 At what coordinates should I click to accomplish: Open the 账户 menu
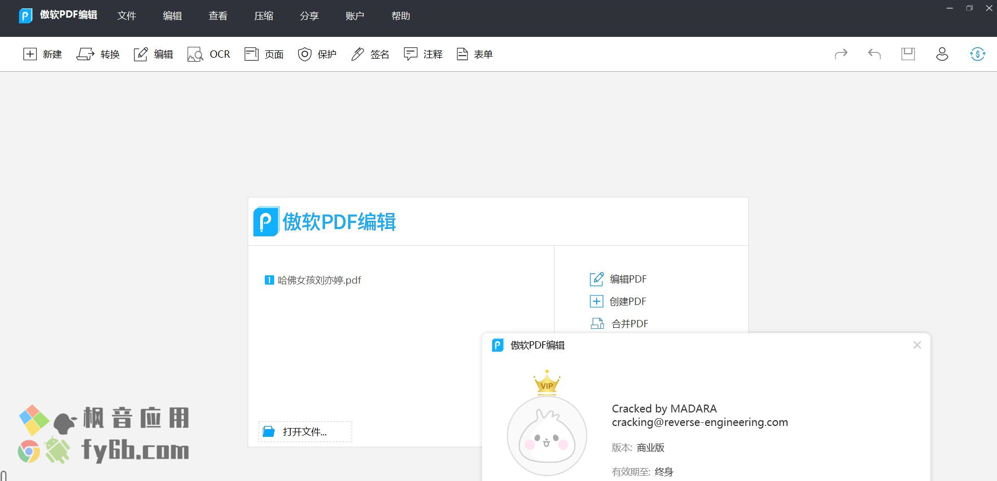click(x=355, y=16)
